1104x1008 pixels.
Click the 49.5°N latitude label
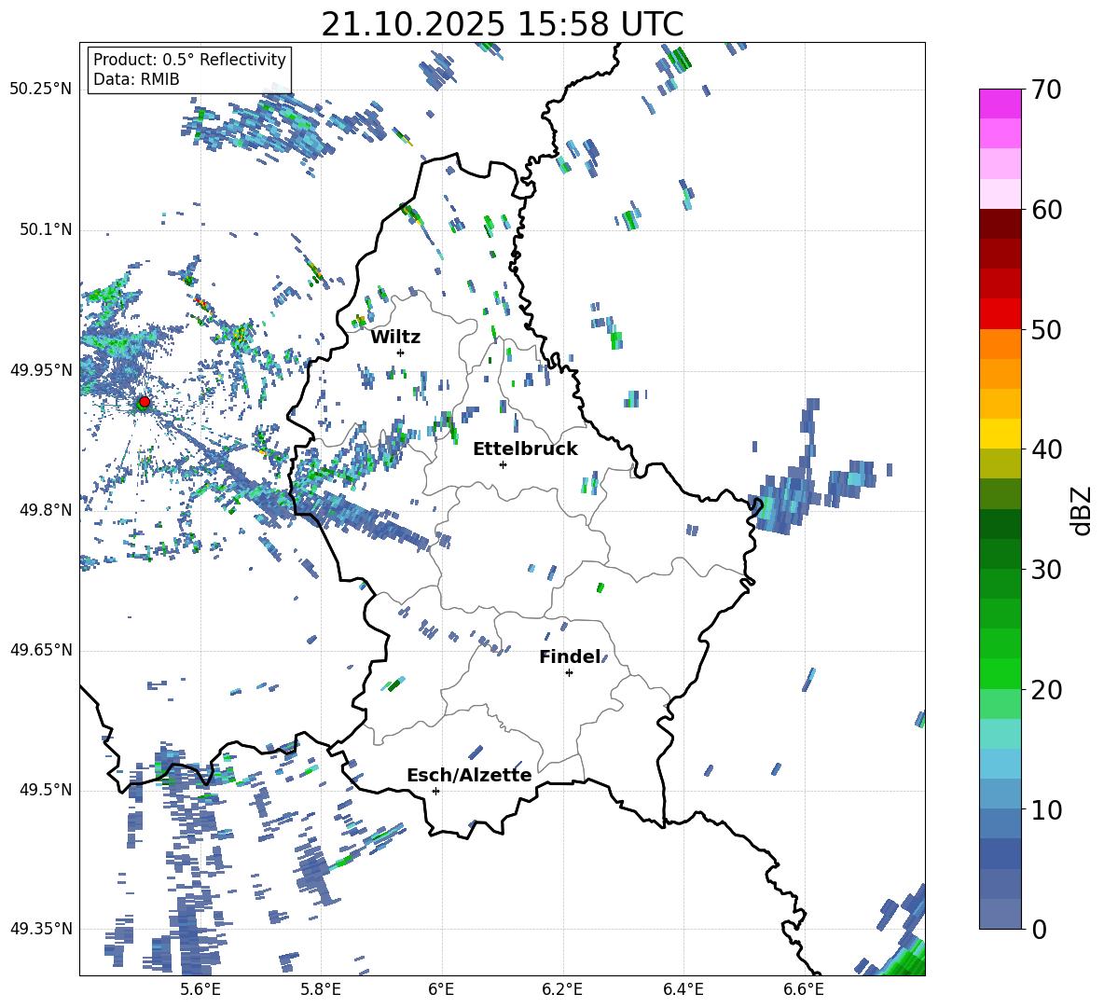coord(46,790)
